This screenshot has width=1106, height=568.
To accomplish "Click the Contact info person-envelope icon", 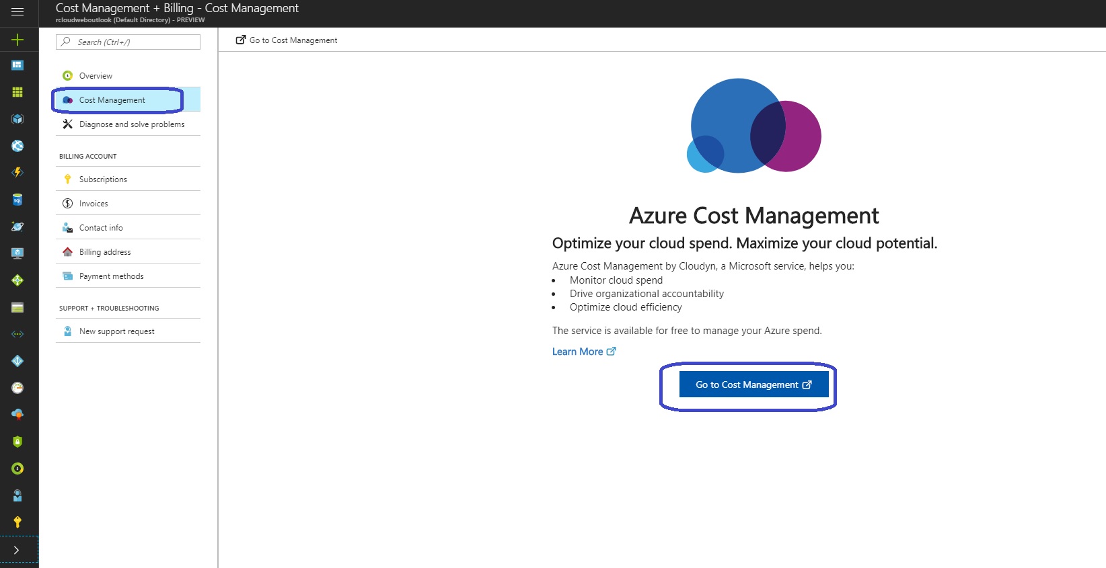I will click(67, 228).
